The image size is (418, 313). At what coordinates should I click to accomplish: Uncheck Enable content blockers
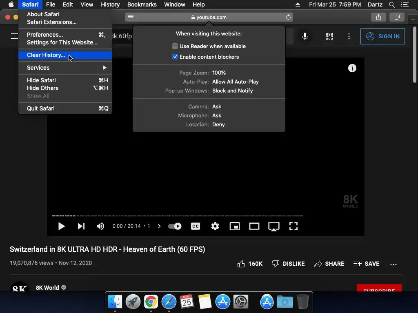(x=175, y=57)
